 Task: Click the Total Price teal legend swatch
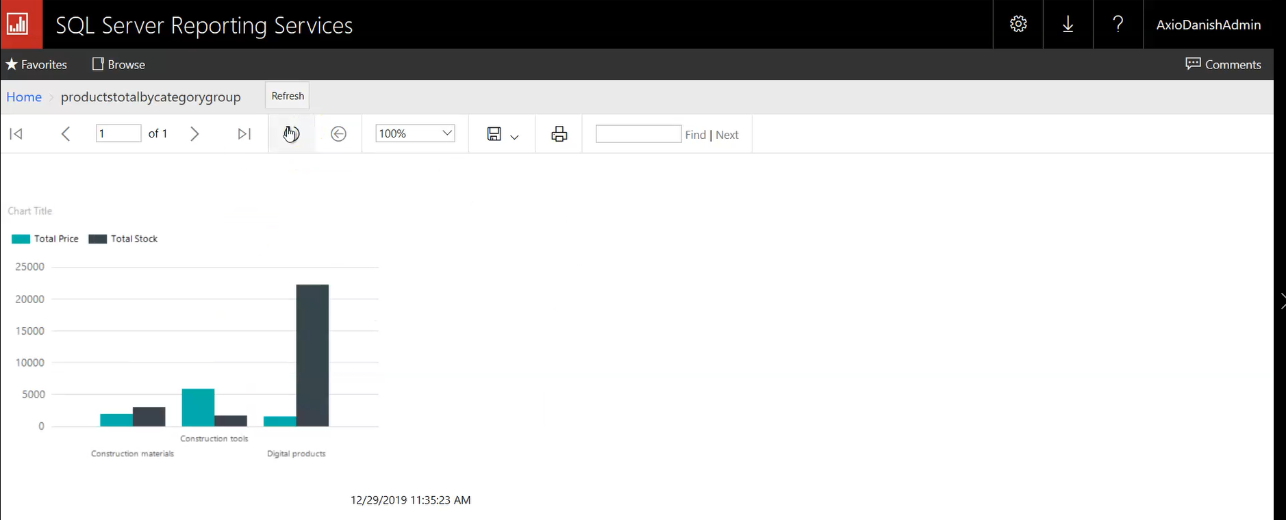[x=21, y=239]
